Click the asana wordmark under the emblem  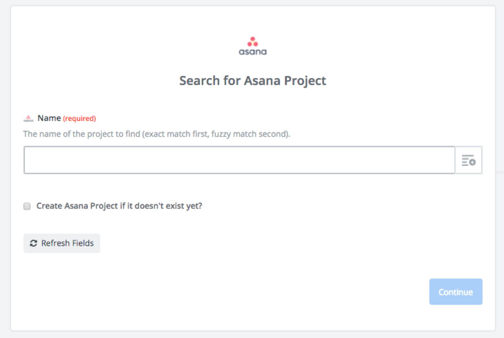click(x=253, y=52)
